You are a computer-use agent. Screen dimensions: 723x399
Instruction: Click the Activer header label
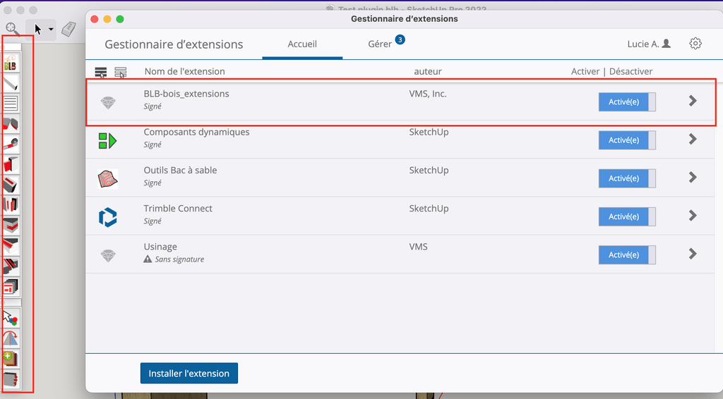[585, 71]
